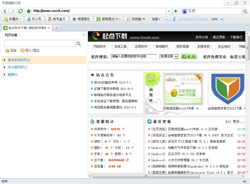Open 被360拦截的声明 announcement
250x184 pixels.
[113, 83]
